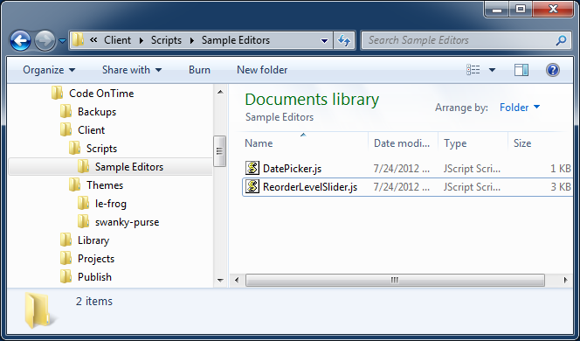
Task: Click the Burn toolbar button
Action: [199, 70]
